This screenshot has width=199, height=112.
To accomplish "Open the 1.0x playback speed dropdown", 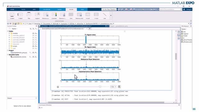I will pos(113,87).
